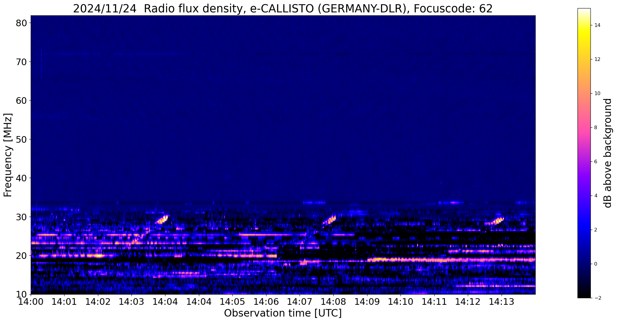The image size is (617, 322).
Task: Click the 14:07 time tick label
Action: point(300,301)
